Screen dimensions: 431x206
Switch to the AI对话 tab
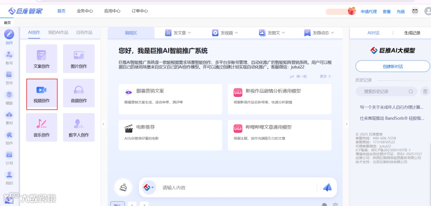[373, 33]
